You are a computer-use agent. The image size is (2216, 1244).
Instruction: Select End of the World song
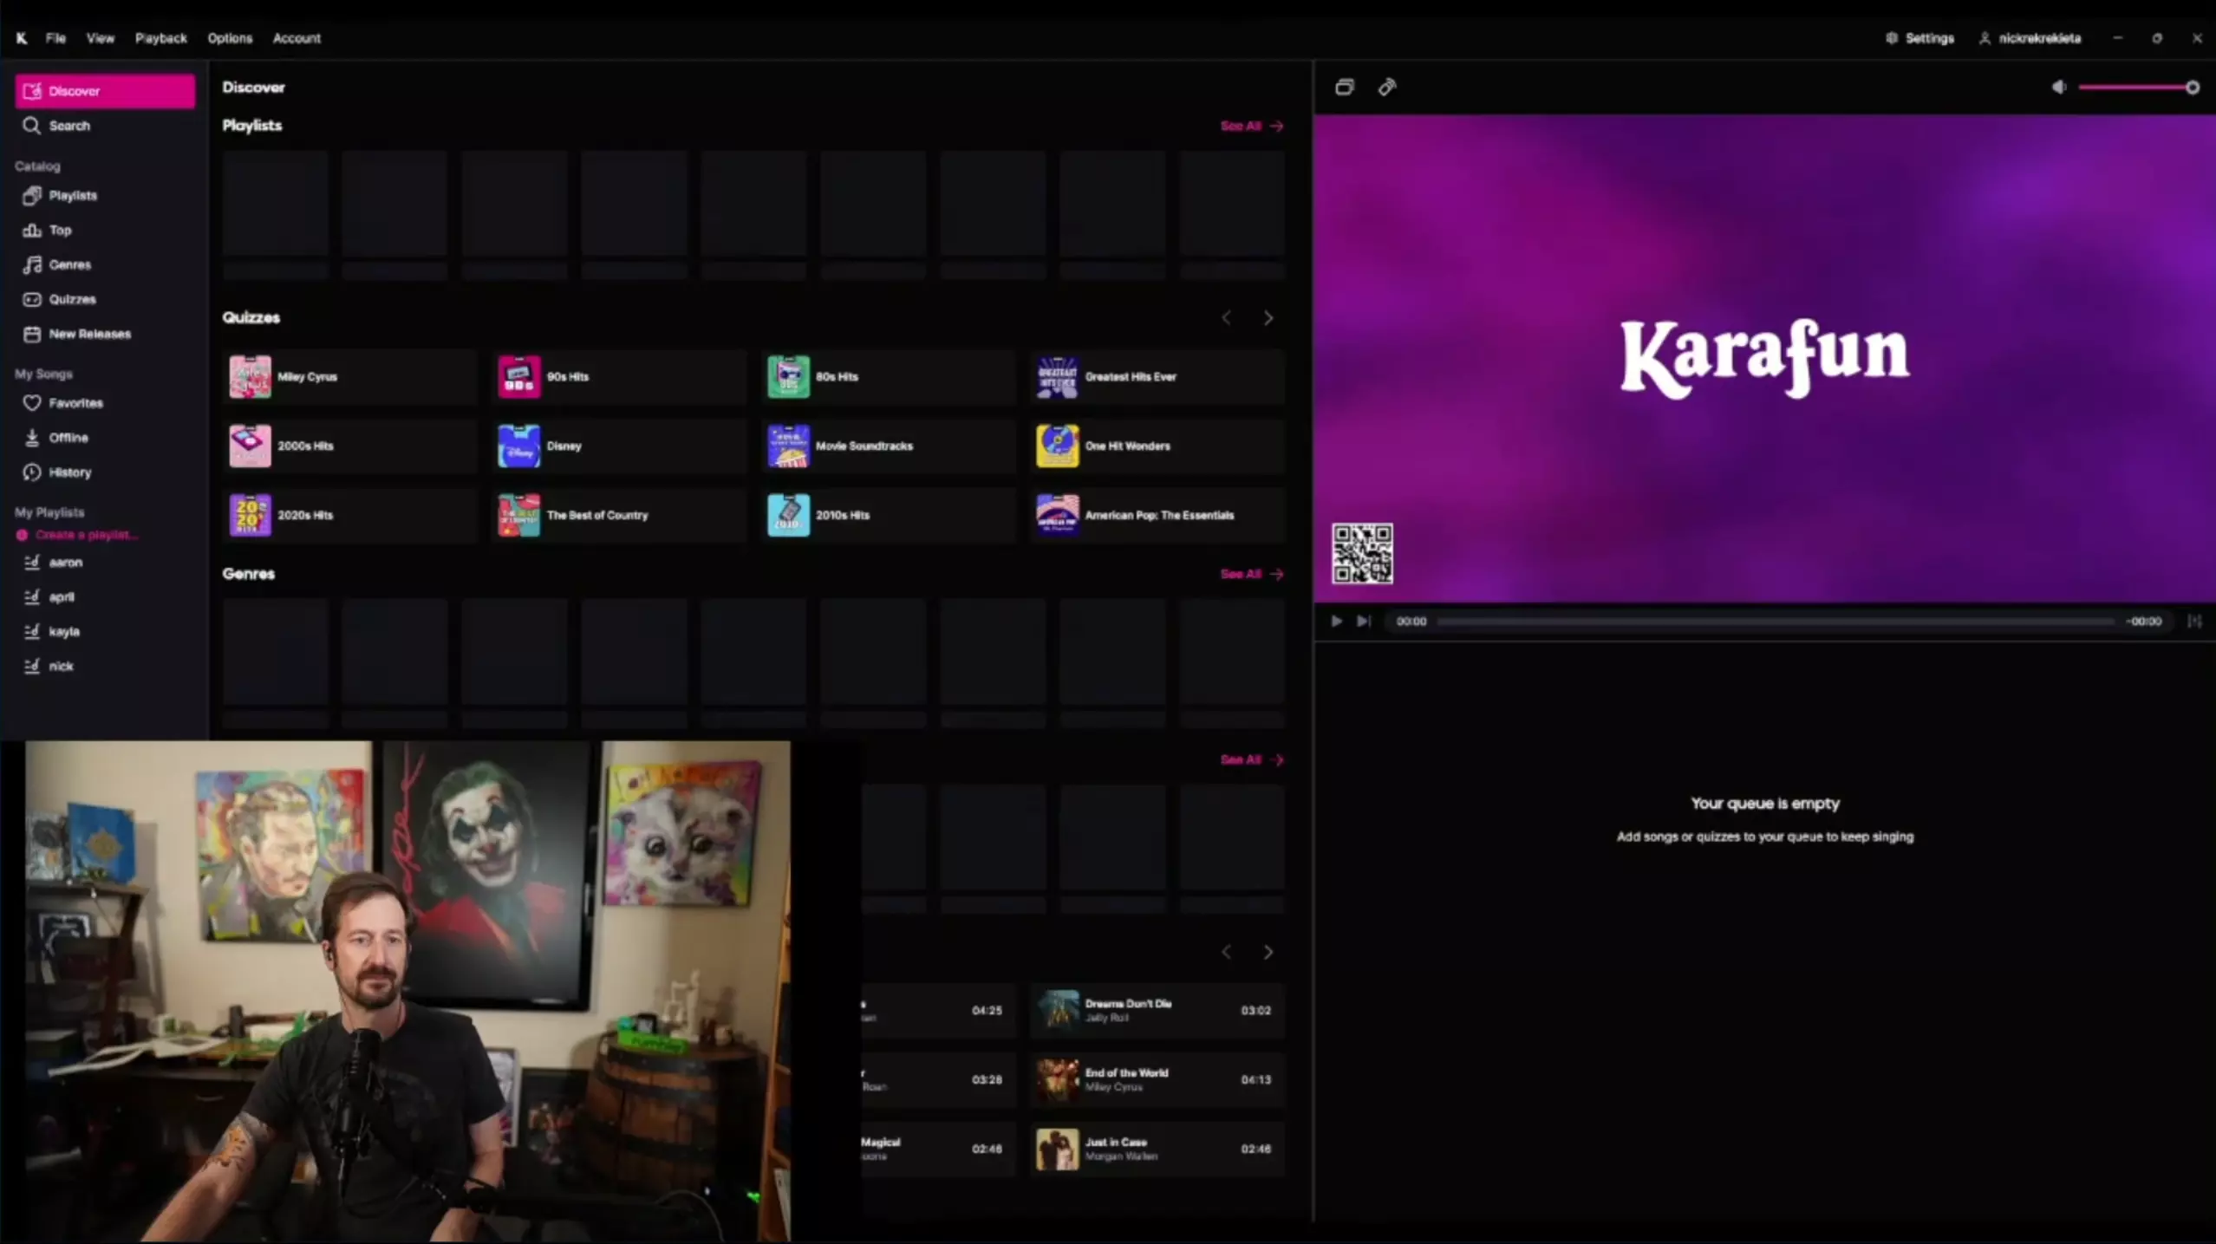[1157, 1080]
